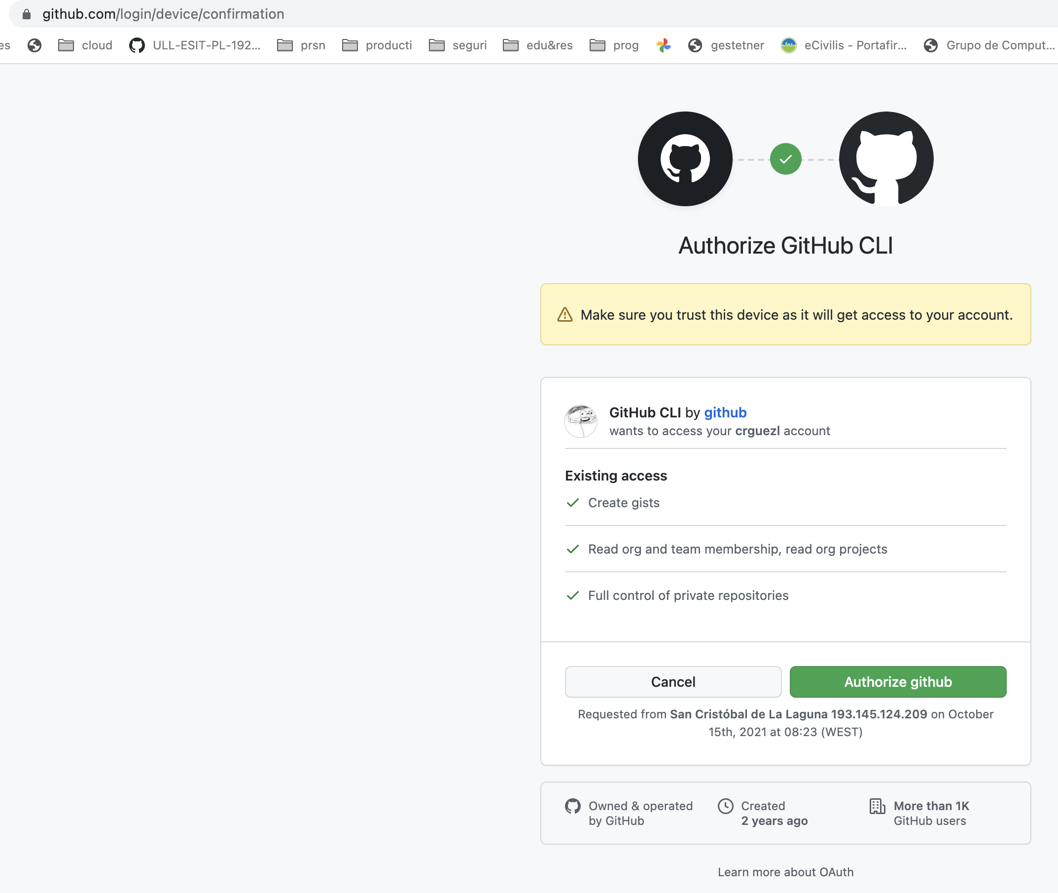Click the GitHub octocat avatar on the left
Screen dimensions: 1058x893
tap(685, 159)
